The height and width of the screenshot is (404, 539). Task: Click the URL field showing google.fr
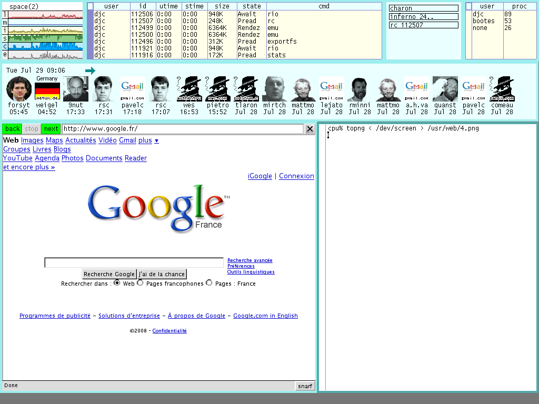pyautogui.click(x=183, y=129)
